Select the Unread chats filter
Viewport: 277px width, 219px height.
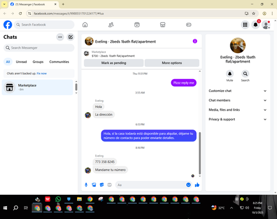pos(21,62)
